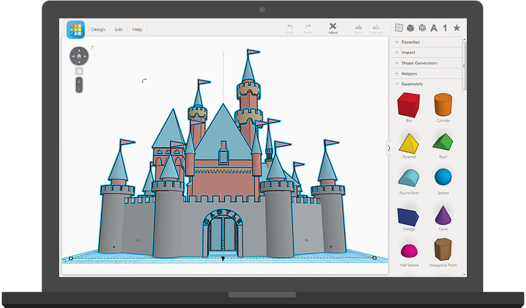Pick the pink Half Sphere shape
Viewport: 526px width, 308px height.
click(409, 251)
